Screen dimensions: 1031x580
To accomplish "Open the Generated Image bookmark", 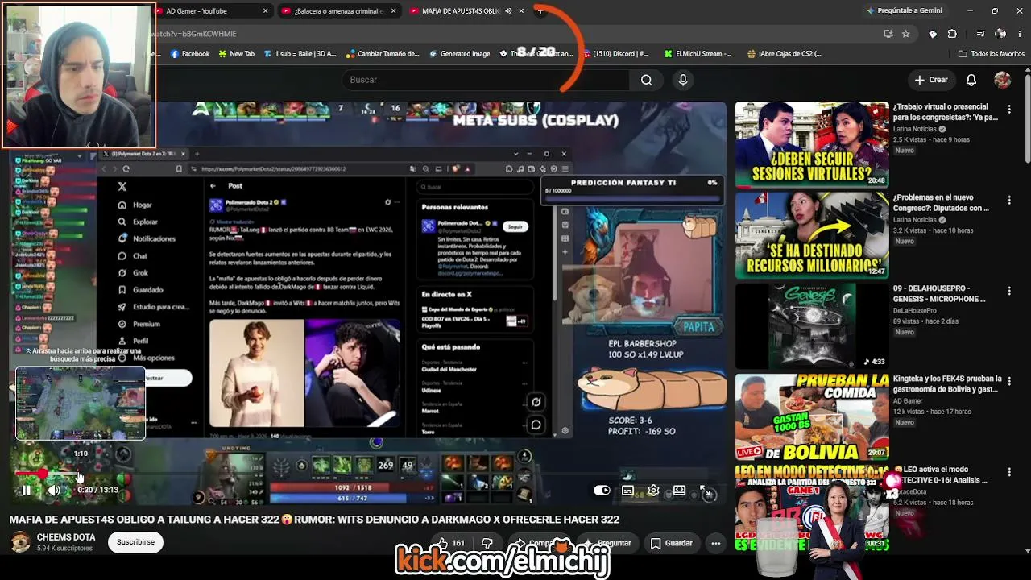I will point(459,54).
